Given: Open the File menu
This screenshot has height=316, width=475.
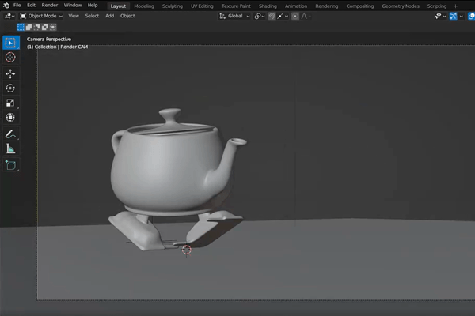Looking at the screenshot, I should click(17, 6).
